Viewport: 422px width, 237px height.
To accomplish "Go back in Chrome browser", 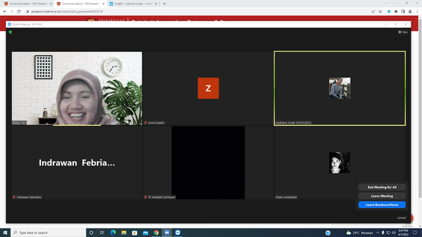I will [5, 12].
